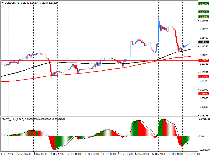210x157 pixels.
Task: Open the chart menu triangle beside EURUSD,H1
Action: tap(2, 3)
